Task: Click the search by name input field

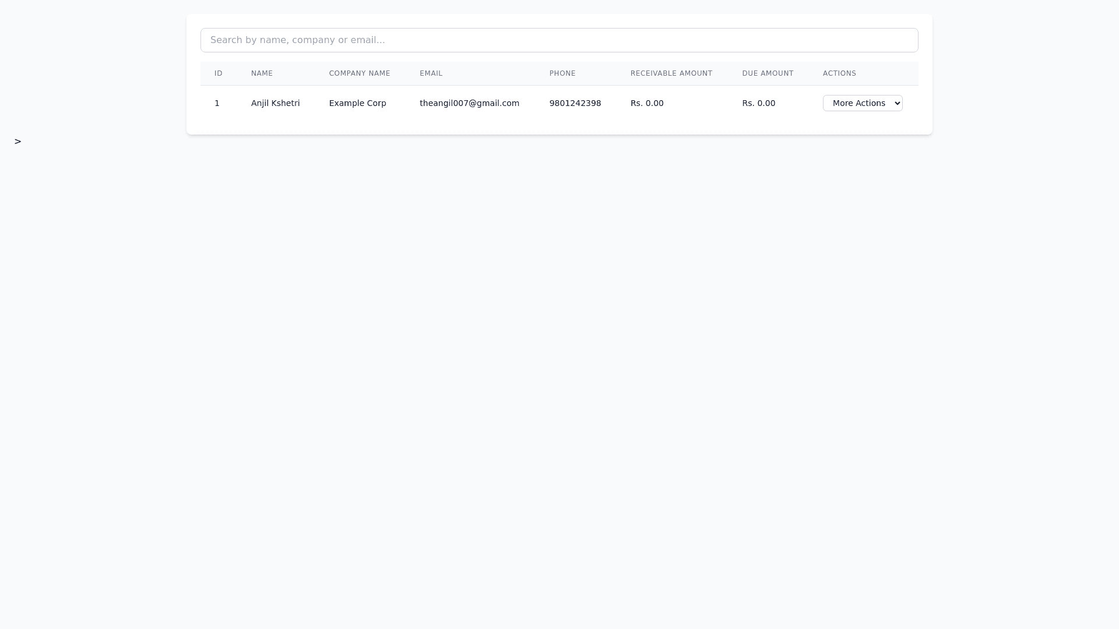Action: 559,40
